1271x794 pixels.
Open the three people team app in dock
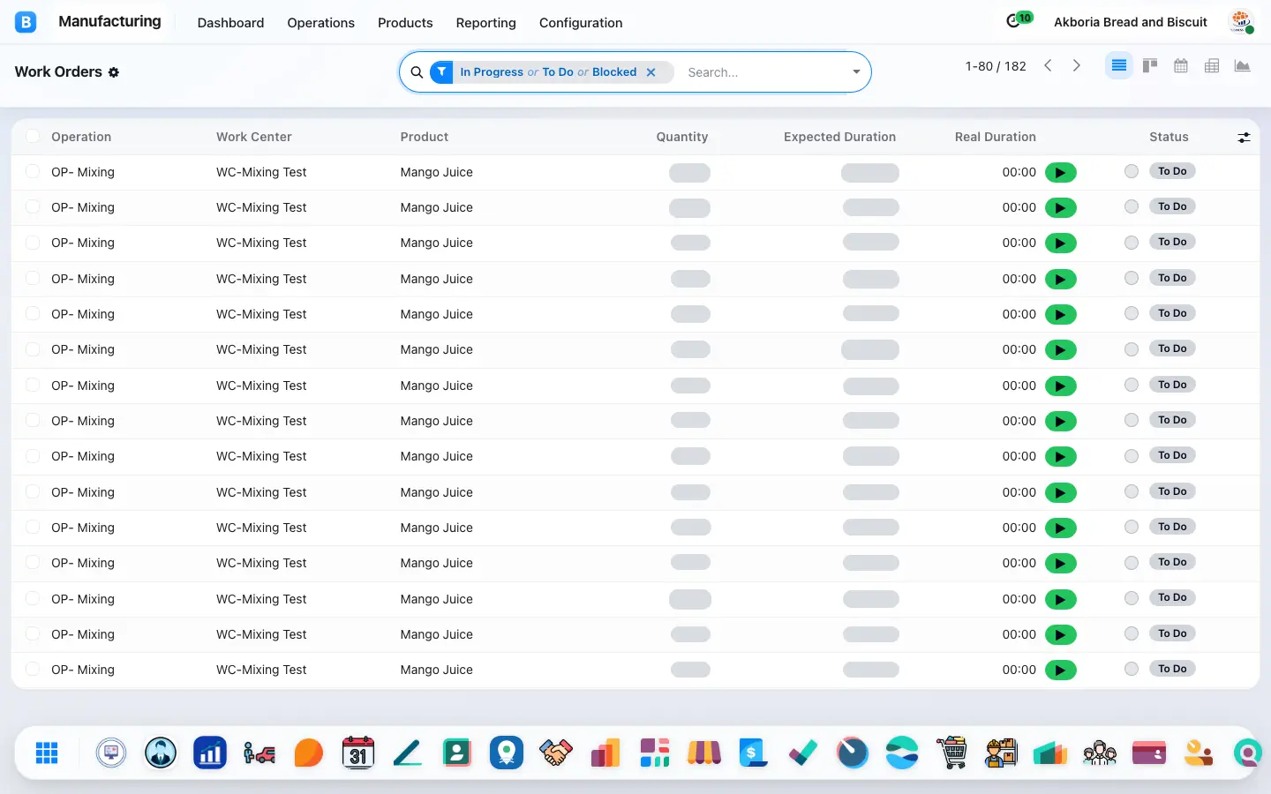(x=1100, y=753)
